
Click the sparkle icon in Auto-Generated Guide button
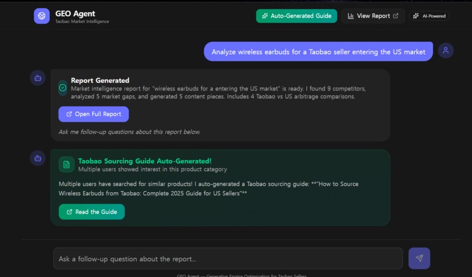(x=265, y=16)
